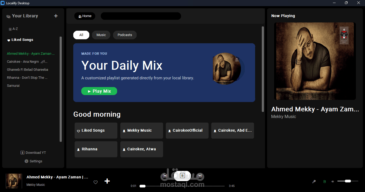Select Ahmed Mekky - Ayam Zaman in sidebar list
Screen dimensions: 365x192
pyautogui.click(x=31, y=54)
